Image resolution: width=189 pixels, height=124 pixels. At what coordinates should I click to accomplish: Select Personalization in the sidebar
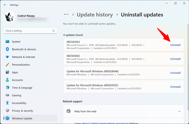(x=30, y=65)
